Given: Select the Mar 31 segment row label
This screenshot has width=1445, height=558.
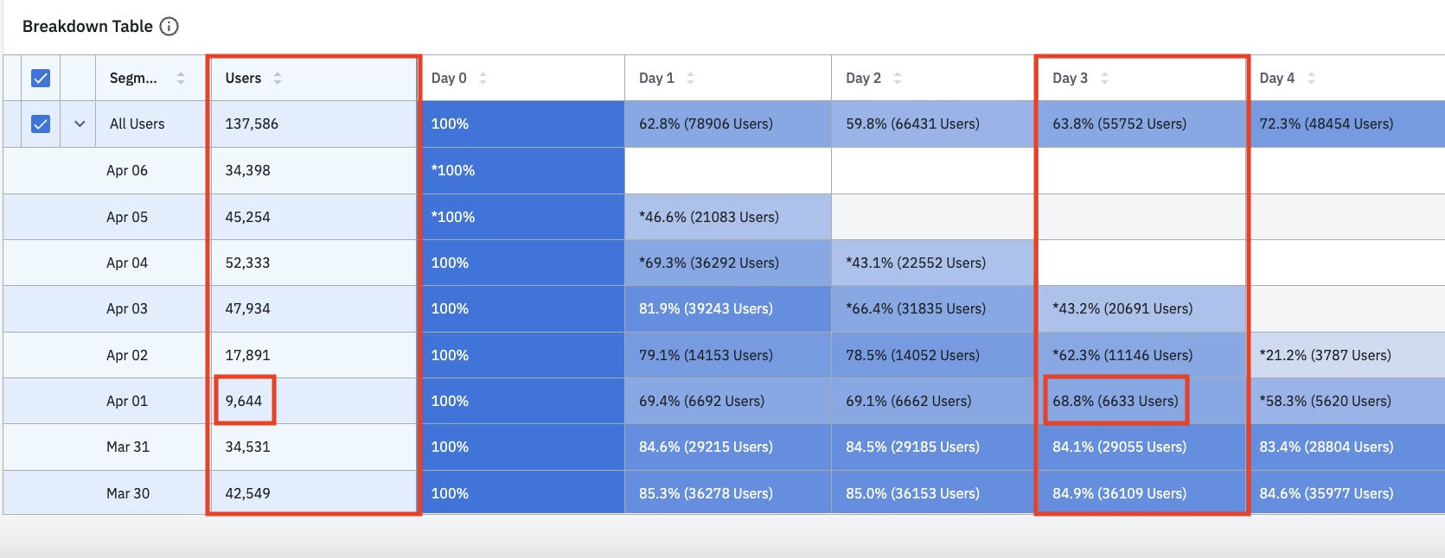Looking at the screenshot, I should (x=128, y=447).
